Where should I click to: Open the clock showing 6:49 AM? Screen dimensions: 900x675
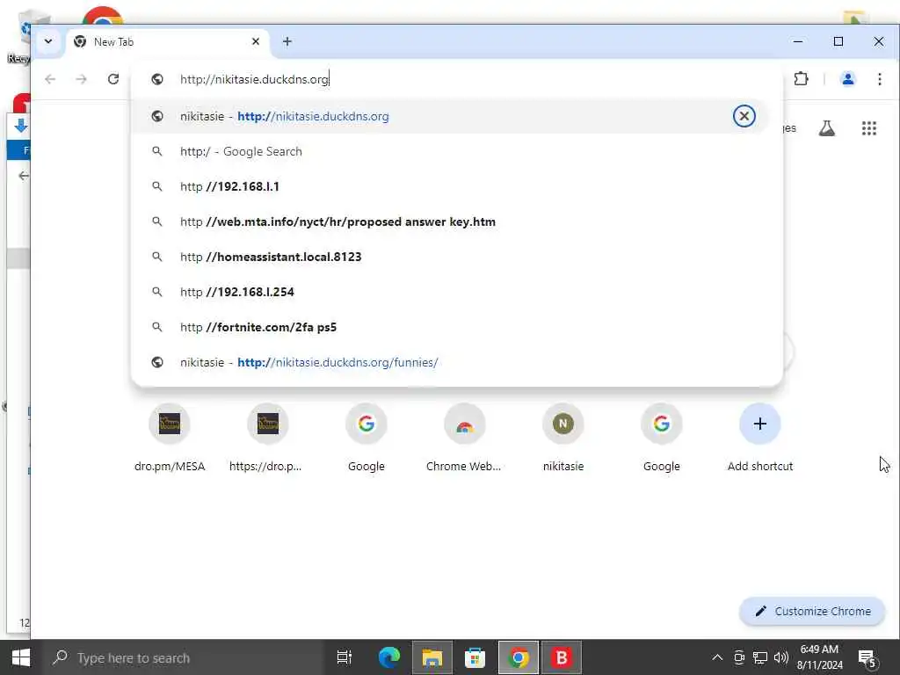click(820, 657)
